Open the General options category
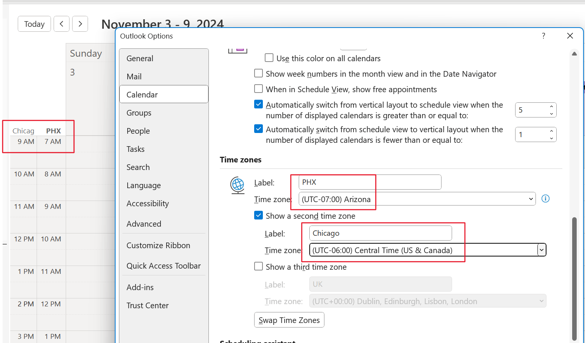Image resolution: width=585 pixels, height=343 pixels. [x=164, y=59]
